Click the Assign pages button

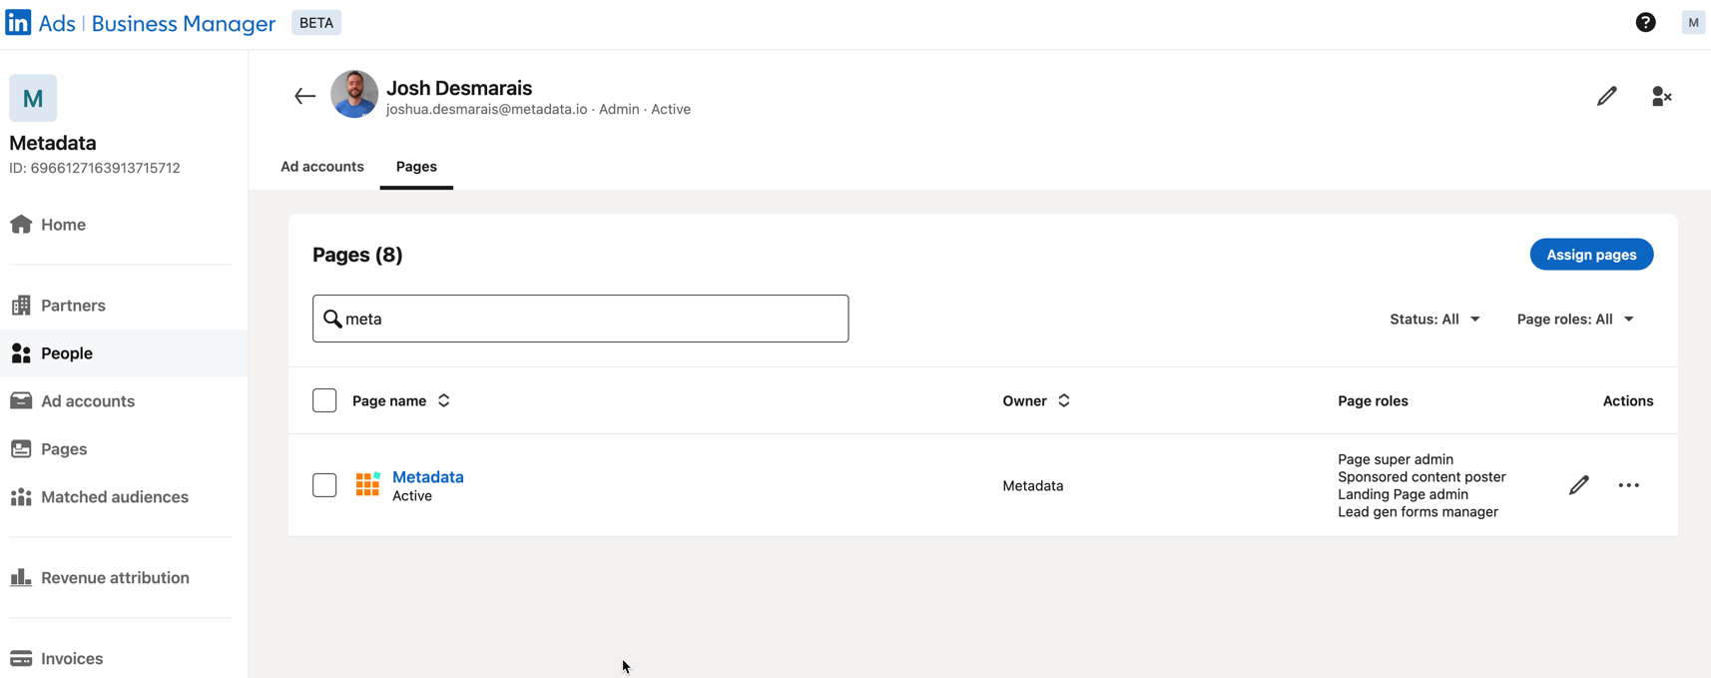(1591, 255)
